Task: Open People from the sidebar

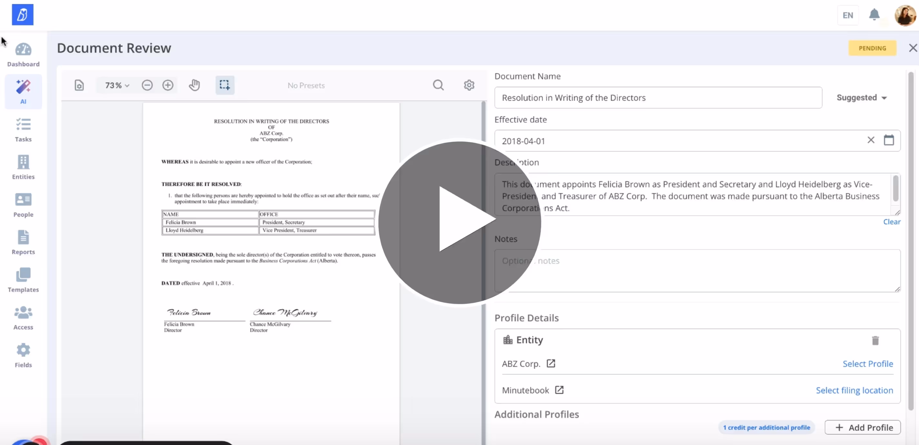Action: tap(23, 205)
